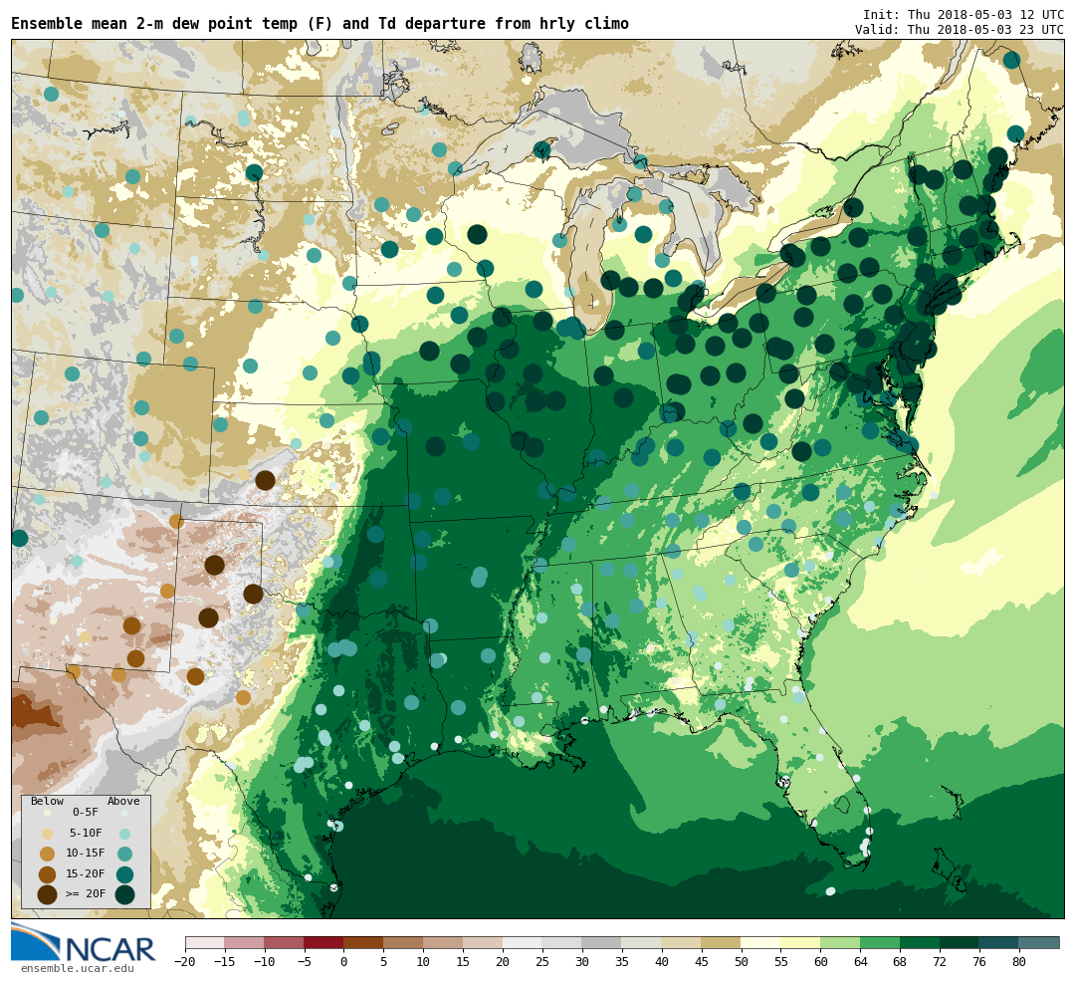Viewport: 1075px width, 981px height.
Task: Pick the 45 to 50 tan colorbar swatch
Action: (x=722, y=943)
